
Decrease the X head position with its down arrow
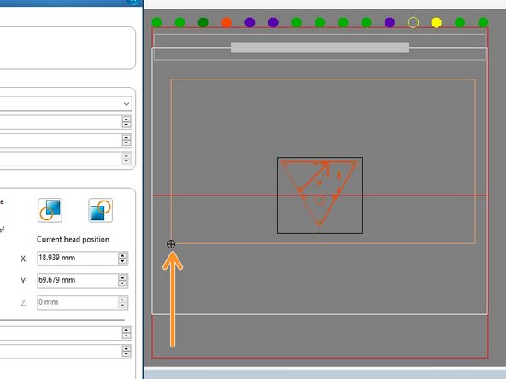tap(122, 261)
